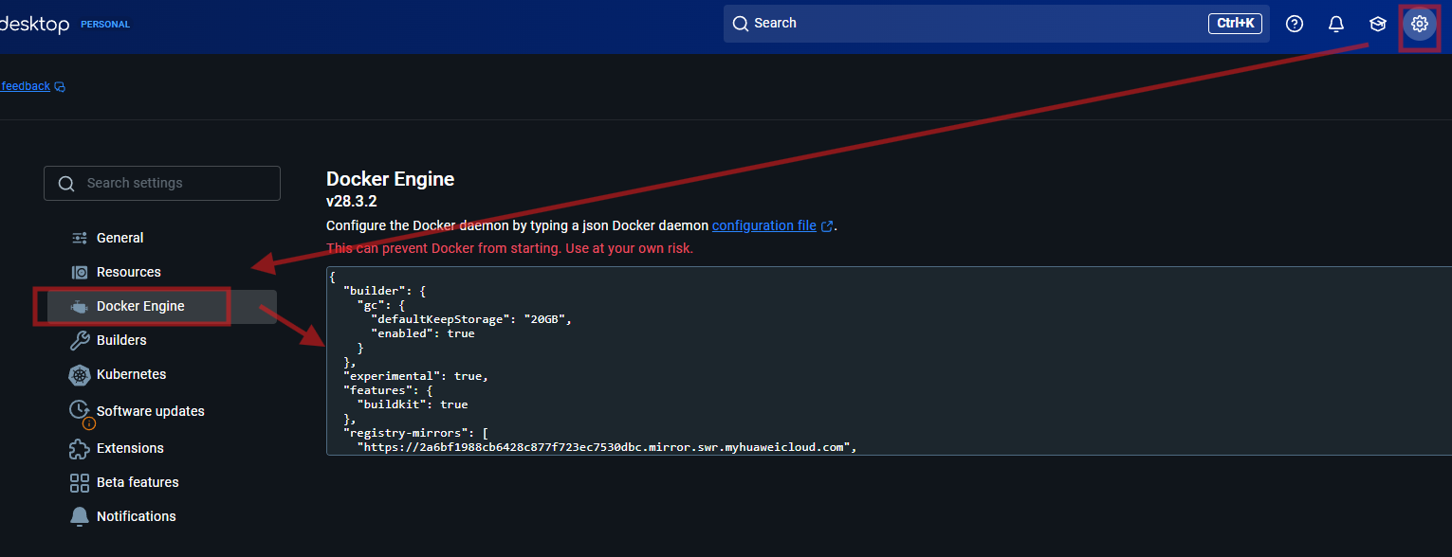Select the Docker Engine settings section
The height and width of the screenshot is (557, 1452).
(x=162, y=306)
